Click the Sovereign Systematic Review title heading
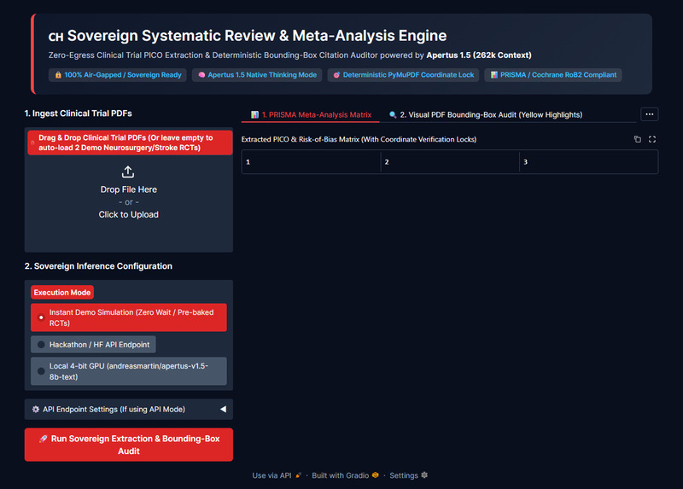This screenshot has height=489, width=683. point(248,36)
